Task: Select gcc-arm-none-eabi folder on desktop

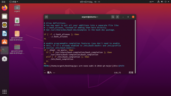Action: point(17,49)
